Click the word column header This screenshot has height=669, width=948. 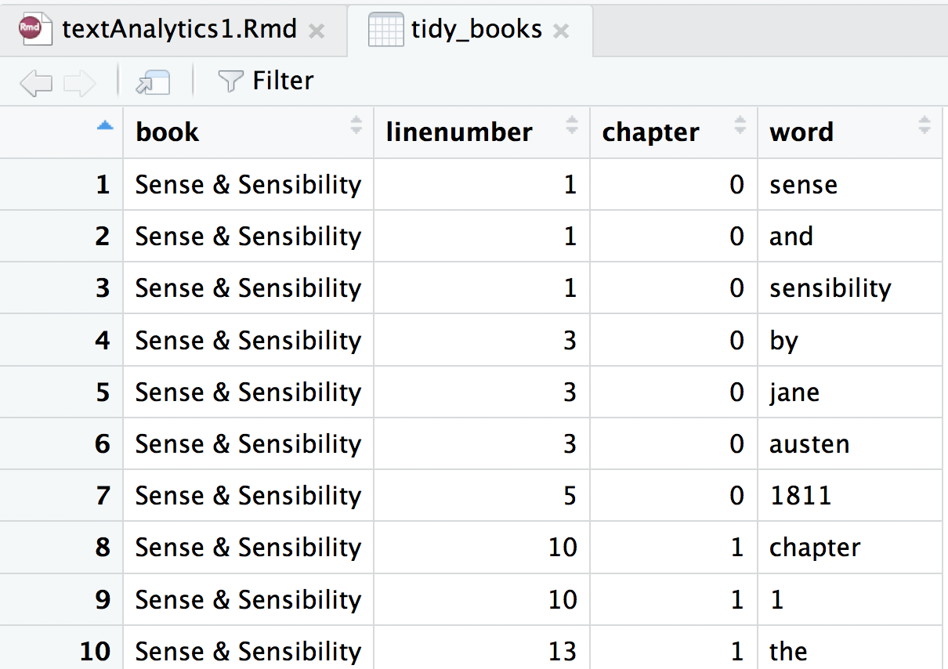pyautogui.click(x=801, y=132)
